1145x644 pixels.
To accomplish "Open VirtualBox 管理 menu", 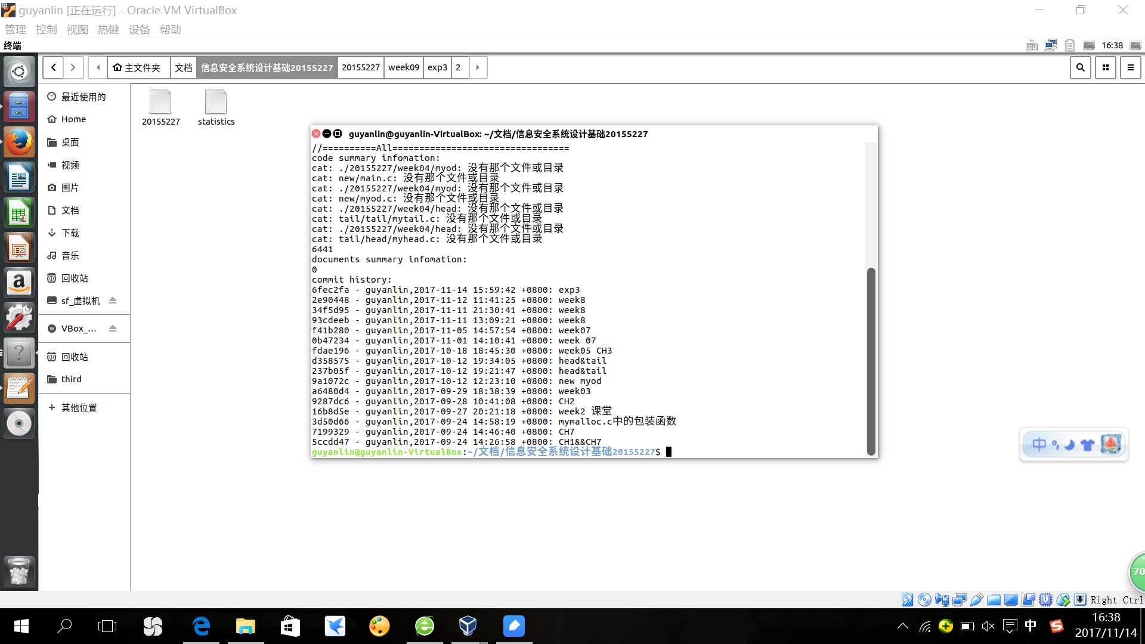I will pos(15,29).
